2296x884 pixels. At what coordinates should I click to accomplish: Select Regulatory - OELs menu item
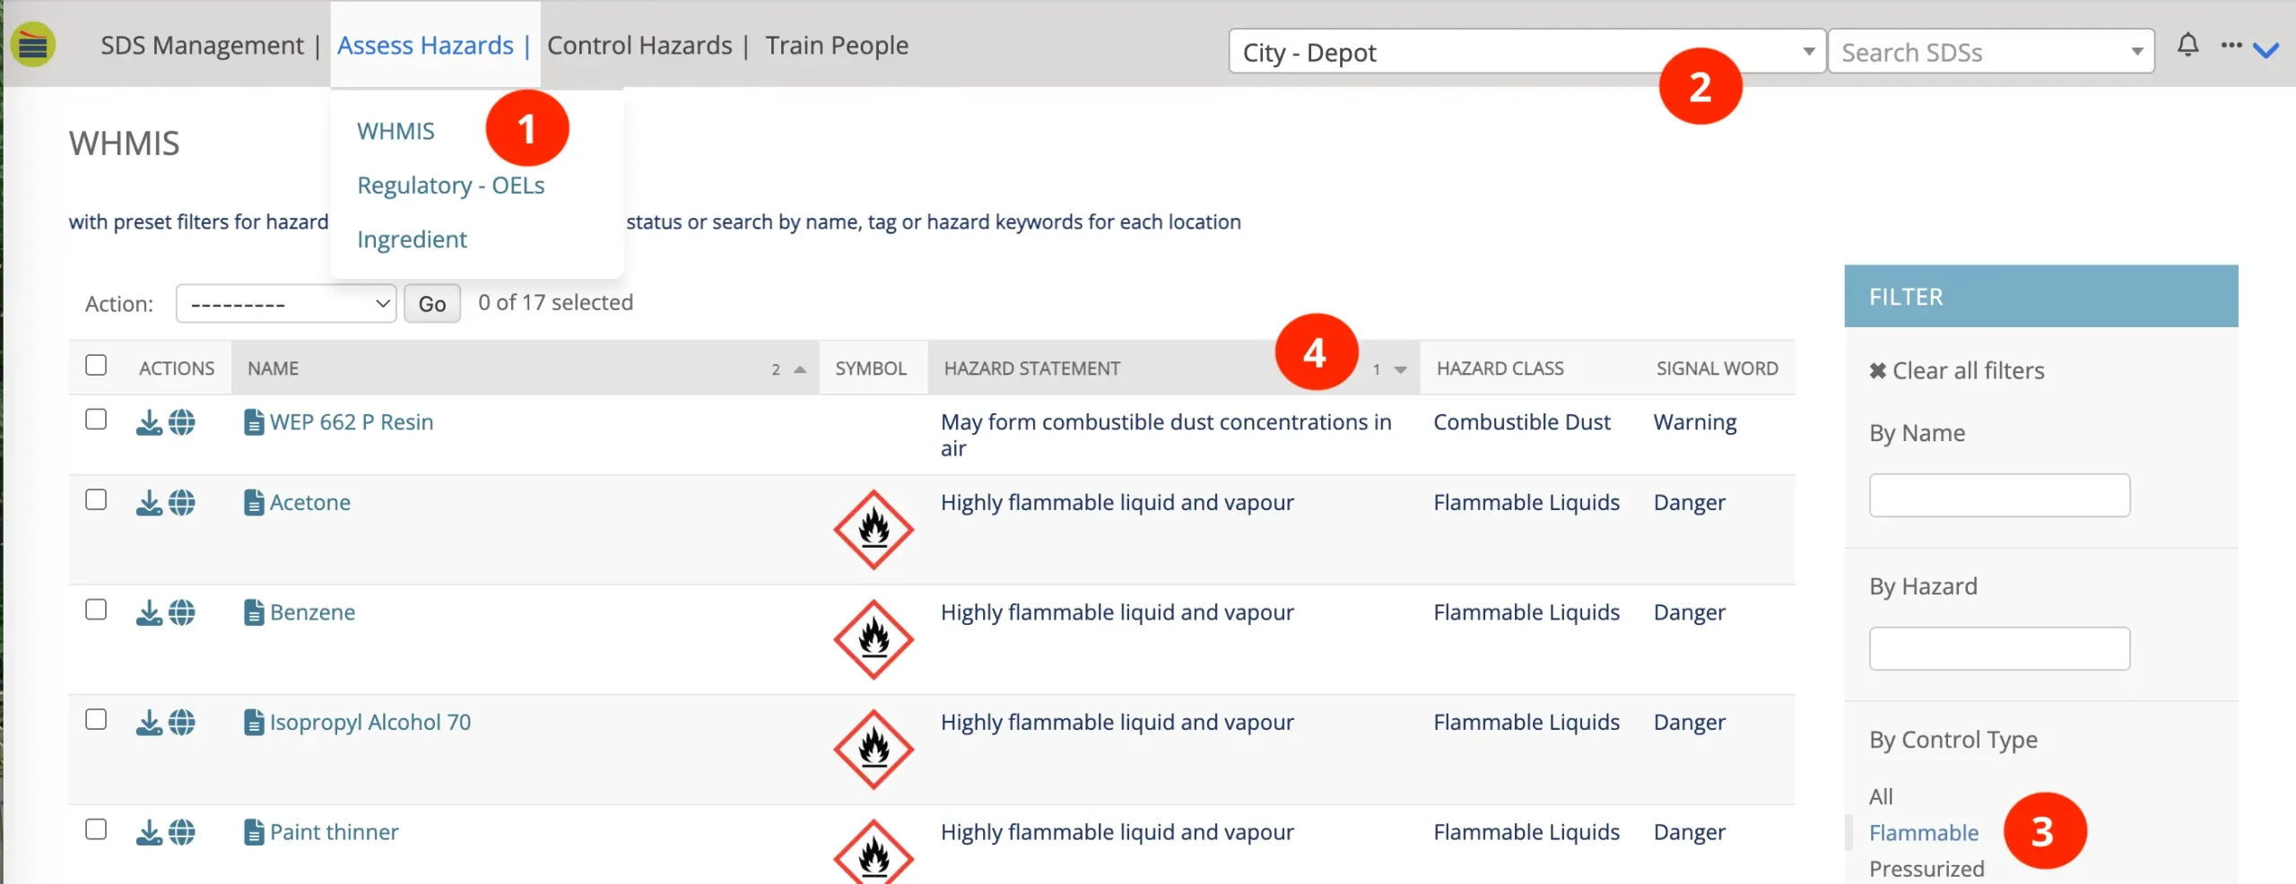(450, 186)
